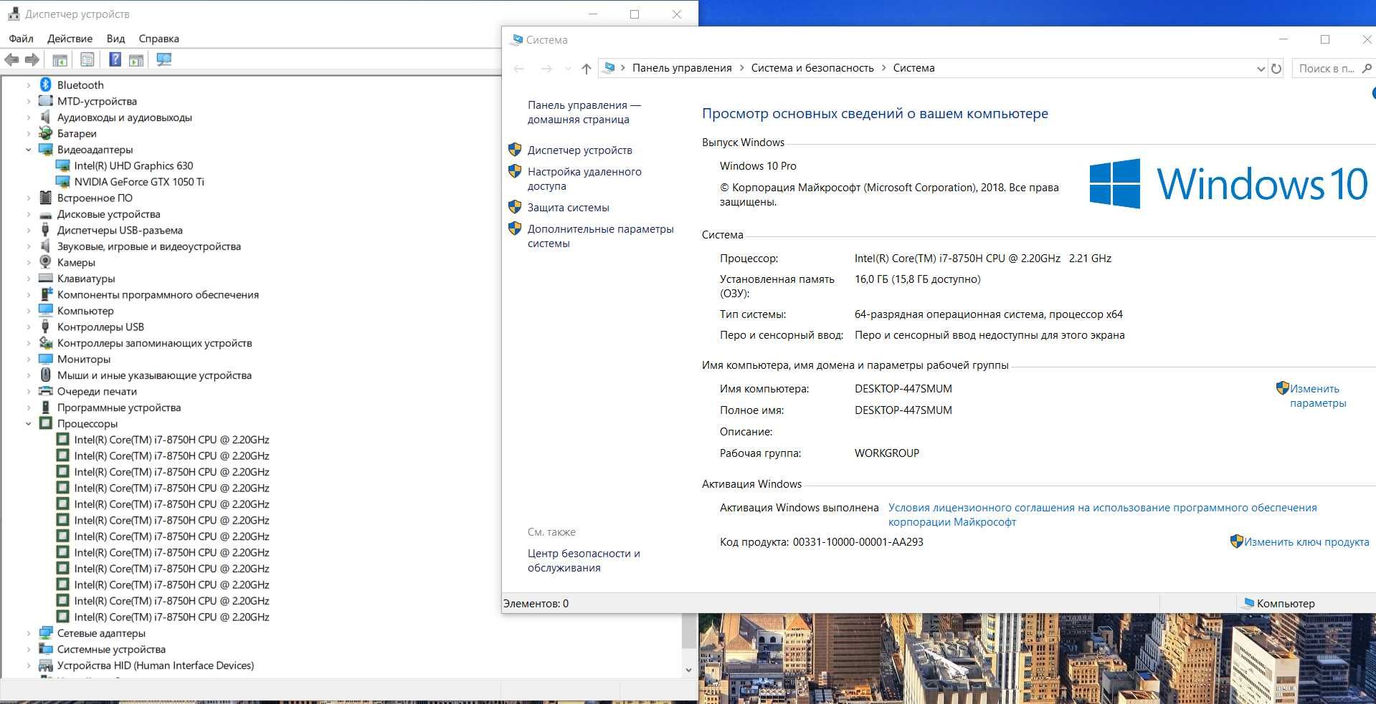Open Настройка удаленного доступа link
Image resolution: width=1376 pixels, height=704 pixels.
click(584, 178)
